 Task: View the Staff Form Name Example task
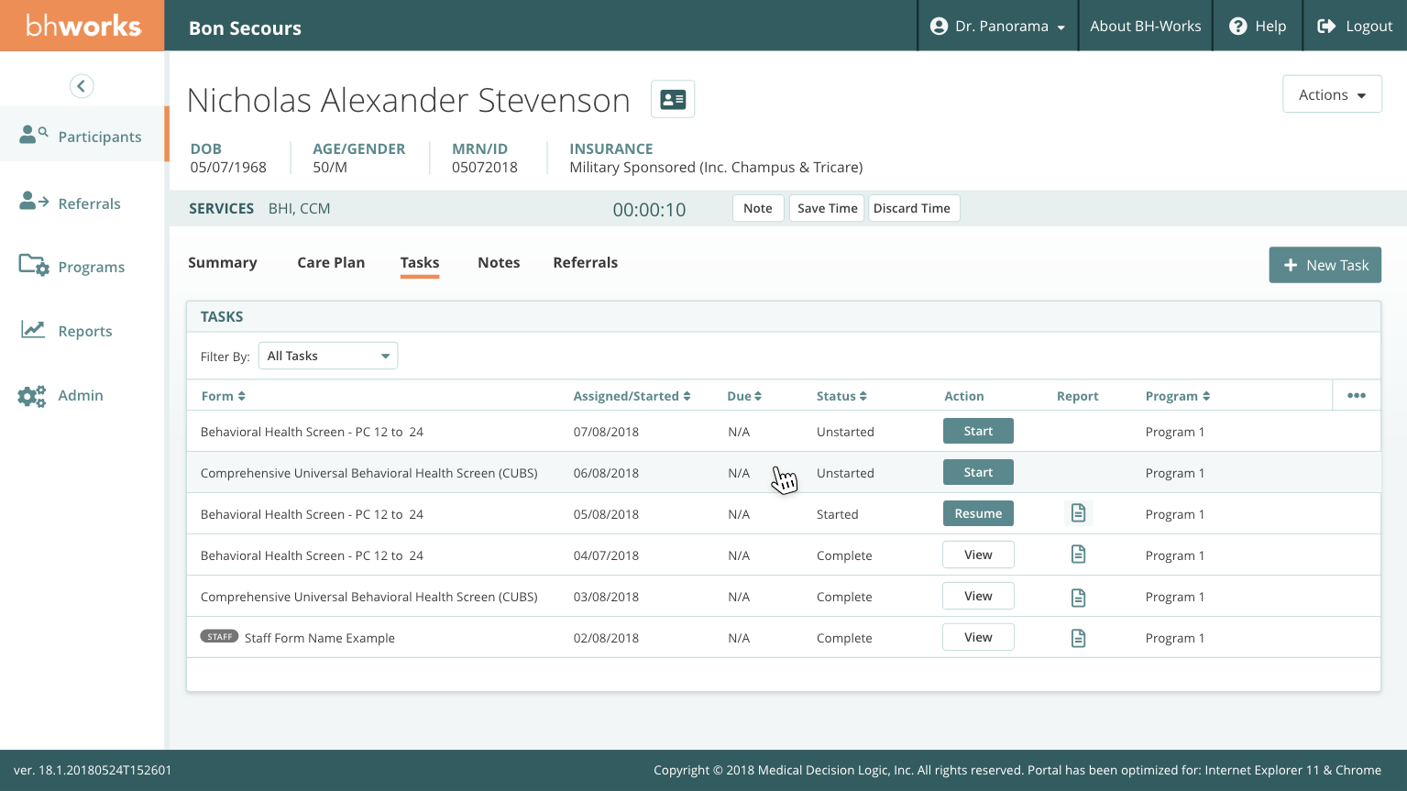tap(978, 637)
